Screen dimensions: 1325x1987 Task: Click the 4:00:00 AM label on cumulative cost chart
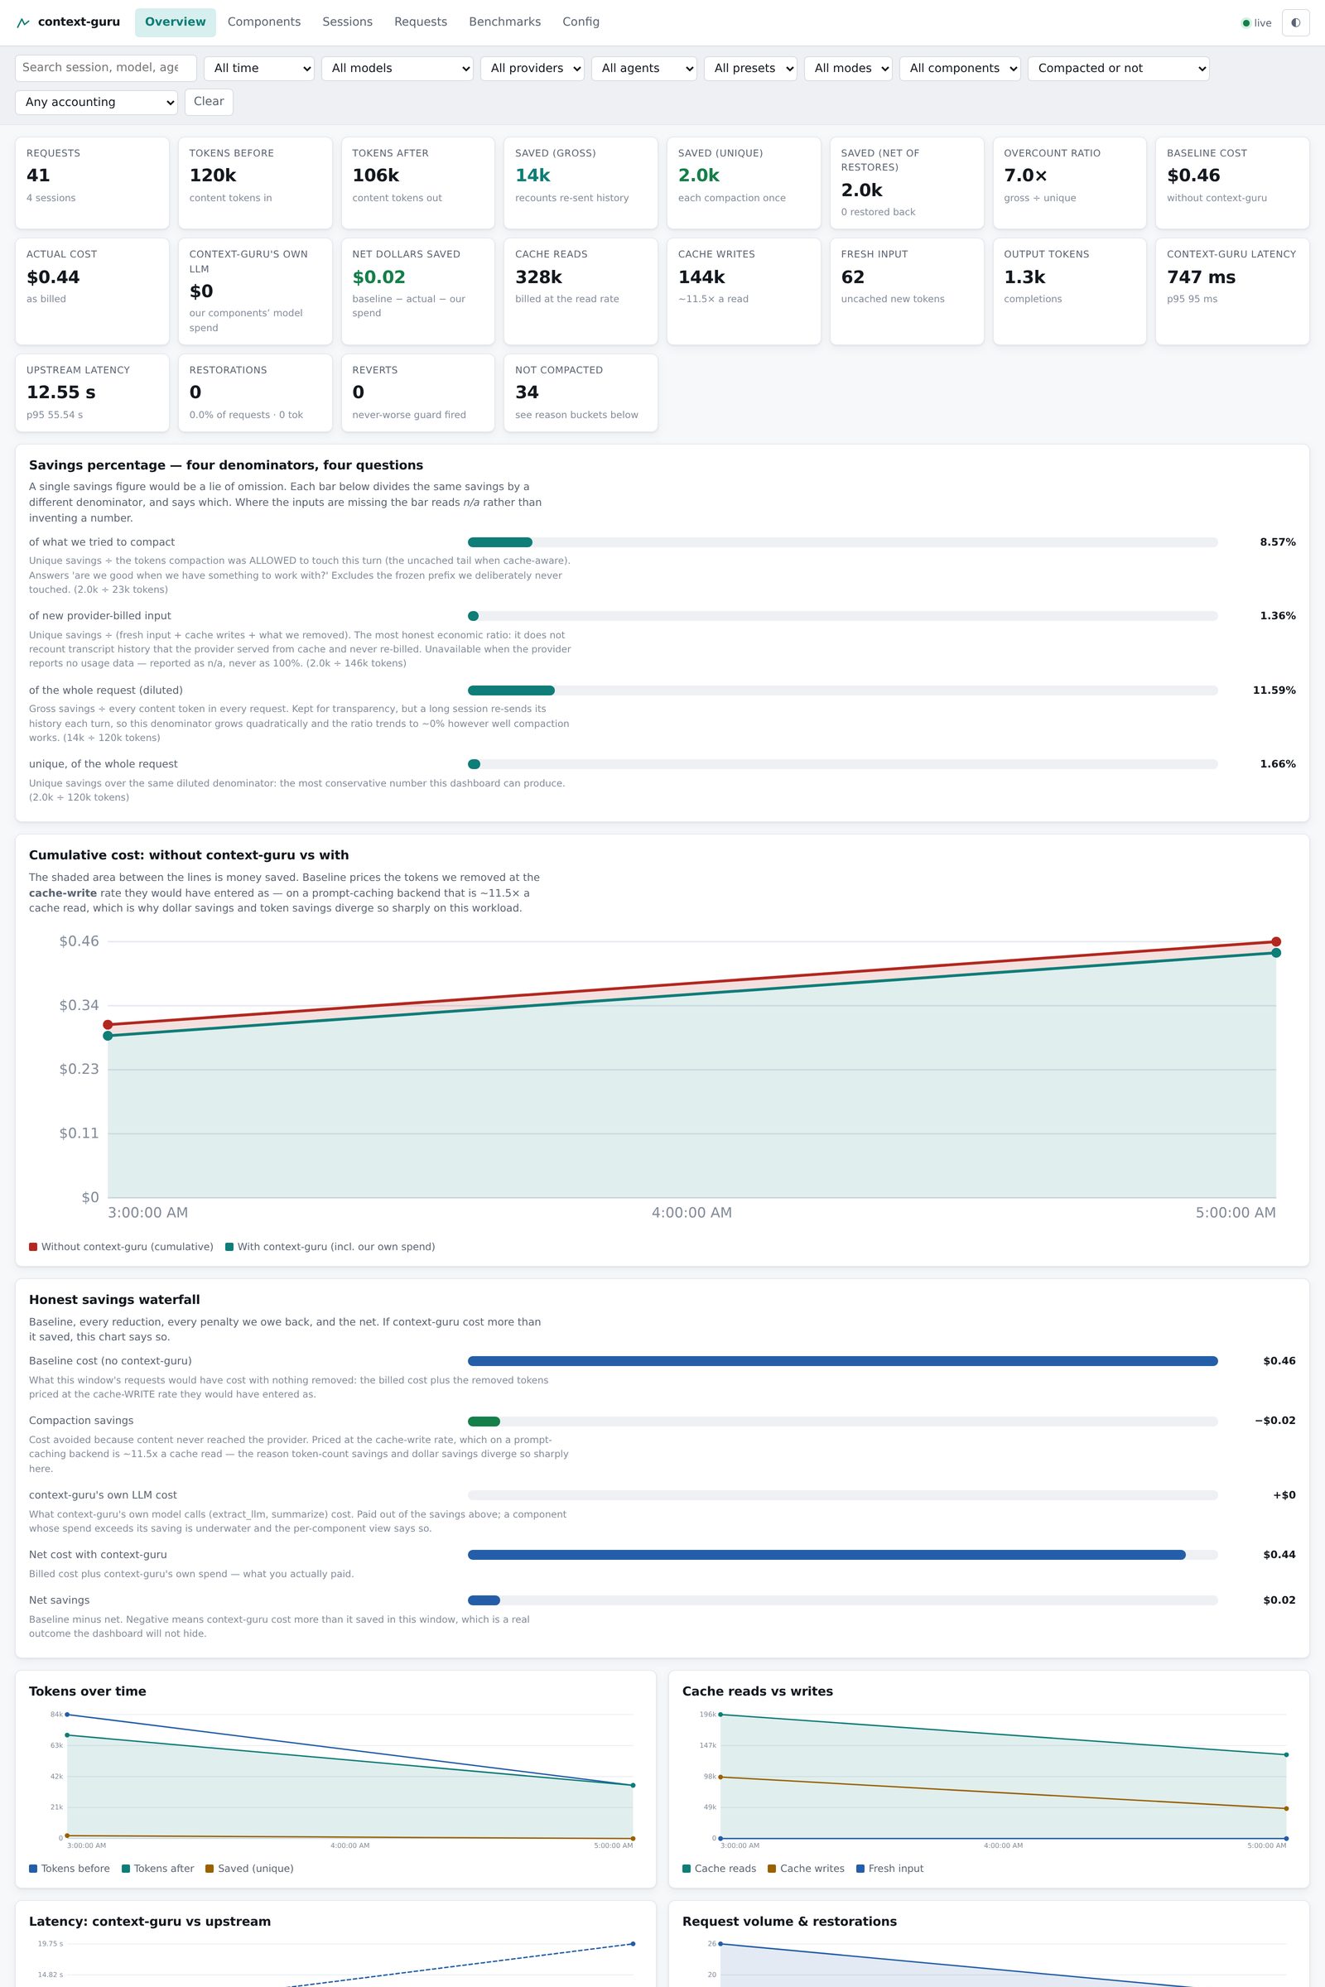click(691, 1212)
